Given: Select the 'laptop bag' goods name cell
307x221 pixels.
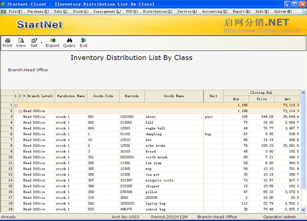Looking at the screenshot, I should click(174, 203).
